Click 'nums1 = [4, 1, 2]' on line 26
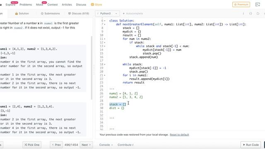The width and height of the screenshot is (265, 149). [123, 94]
